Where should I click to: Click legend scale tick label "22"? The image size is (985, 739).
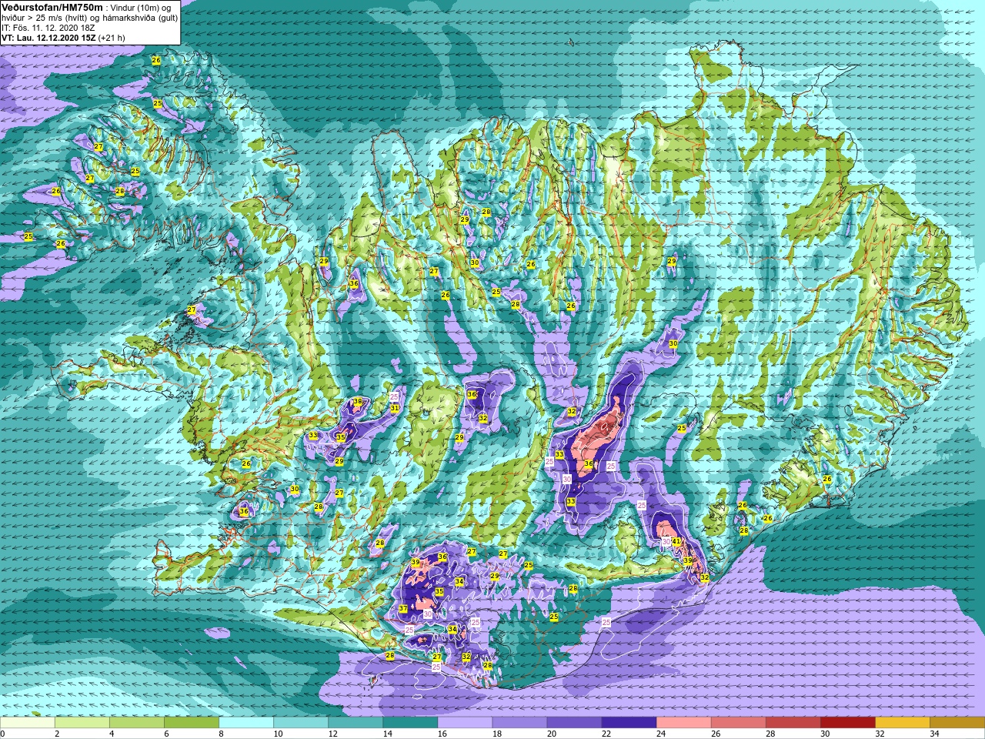point(606,734)
